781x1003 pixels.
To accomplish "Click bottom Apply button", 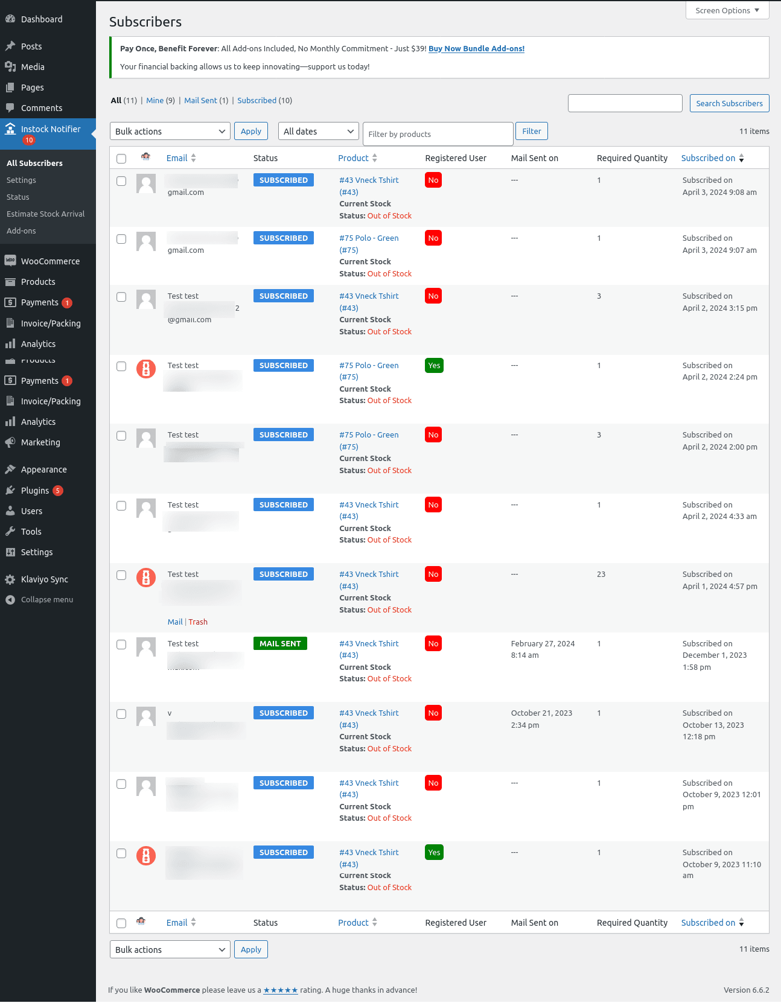I will coord(251,949).
